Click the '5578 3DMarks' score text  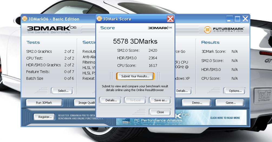(x=135, y=41)
